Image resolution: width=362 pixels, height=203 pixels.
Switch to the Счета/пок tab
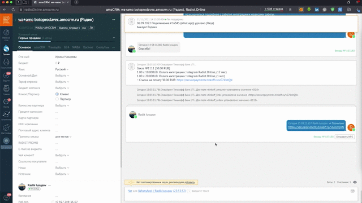[102, 47]
